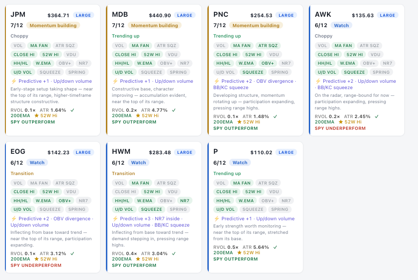Click the LARGE cap tag on JPM card

(x=83, y=15)
